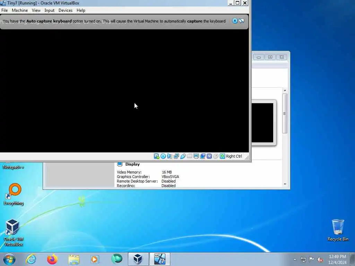355x266 pixels.
Task: Open the USB devices status icon
Action: 183,156
